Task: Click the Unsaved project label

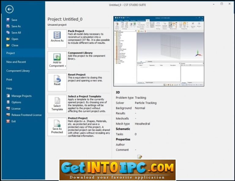Action: tap(57, 25)
